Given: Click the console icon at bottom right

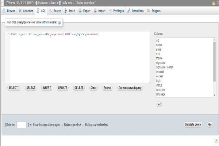Looking at the screenshot, I should pos(216,141).
